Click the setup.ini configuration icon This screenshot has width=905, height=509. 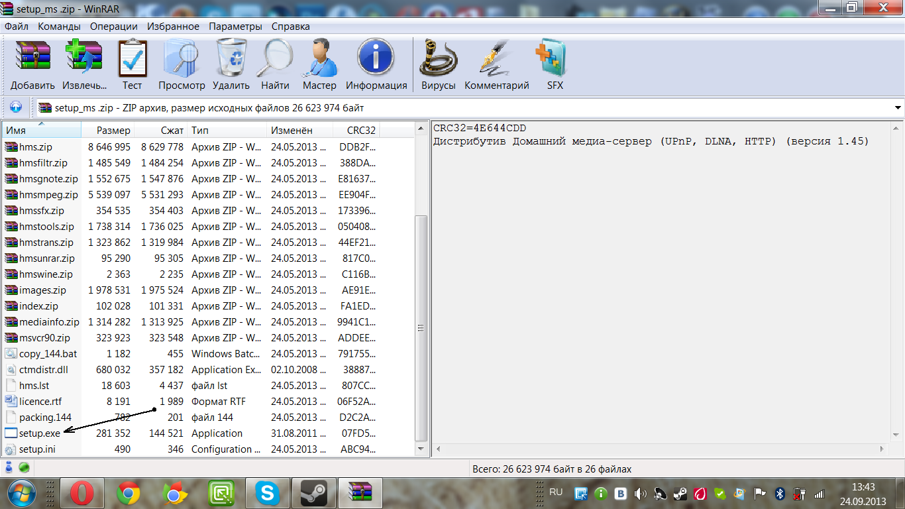click(11, 449)
